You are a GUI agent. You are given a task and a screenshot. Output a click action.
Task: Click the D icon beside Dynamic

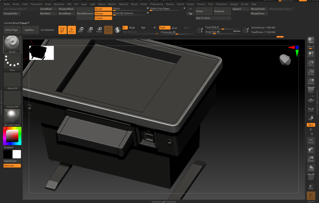click(x=246, y=30)
